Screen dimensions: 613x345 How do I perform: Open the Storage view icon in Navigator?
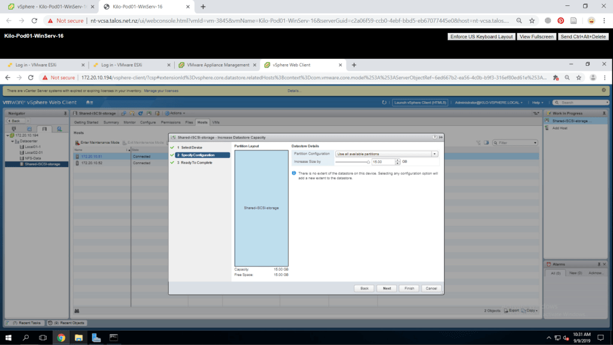tap(44, 129)
